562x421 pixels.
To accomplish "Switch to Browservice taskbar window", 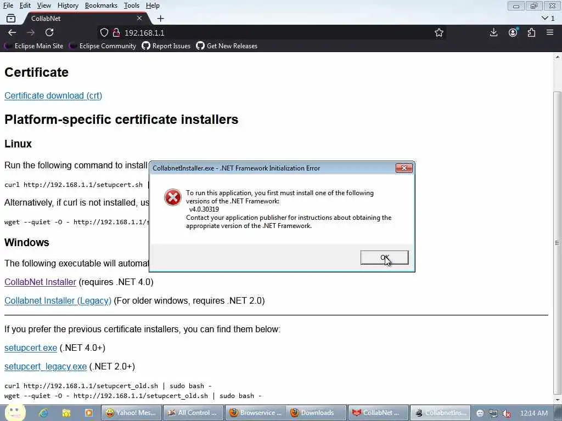I will pos(255,413).
